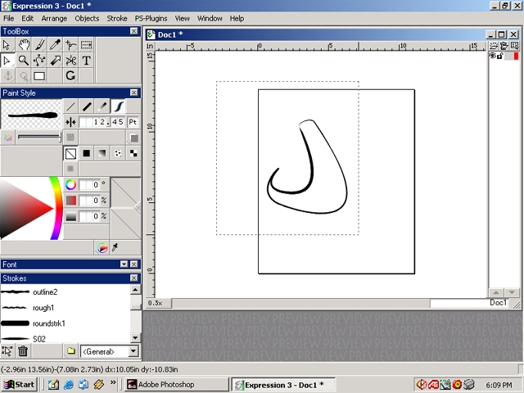Open the Stroke menu
The width and height of the screenshot is (524, 393).
117,18
